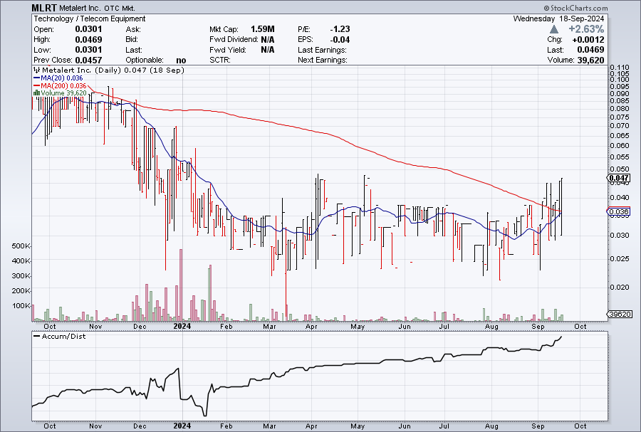The height and width of the screenshot is (432, 641).
Task: Click the green up-triangle change indicator
Action: pyautogui.click(x=554, y=29)
